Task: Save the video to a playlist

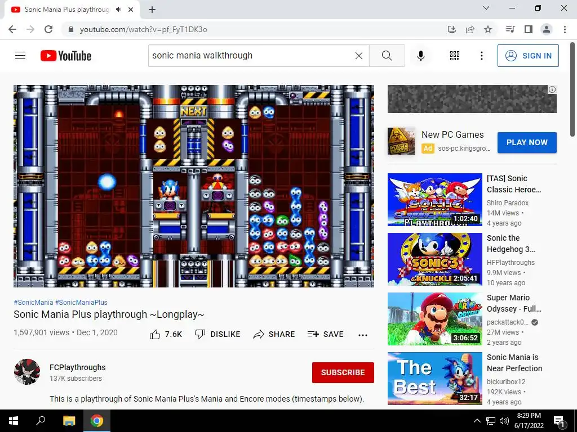Action: point(325,334)
